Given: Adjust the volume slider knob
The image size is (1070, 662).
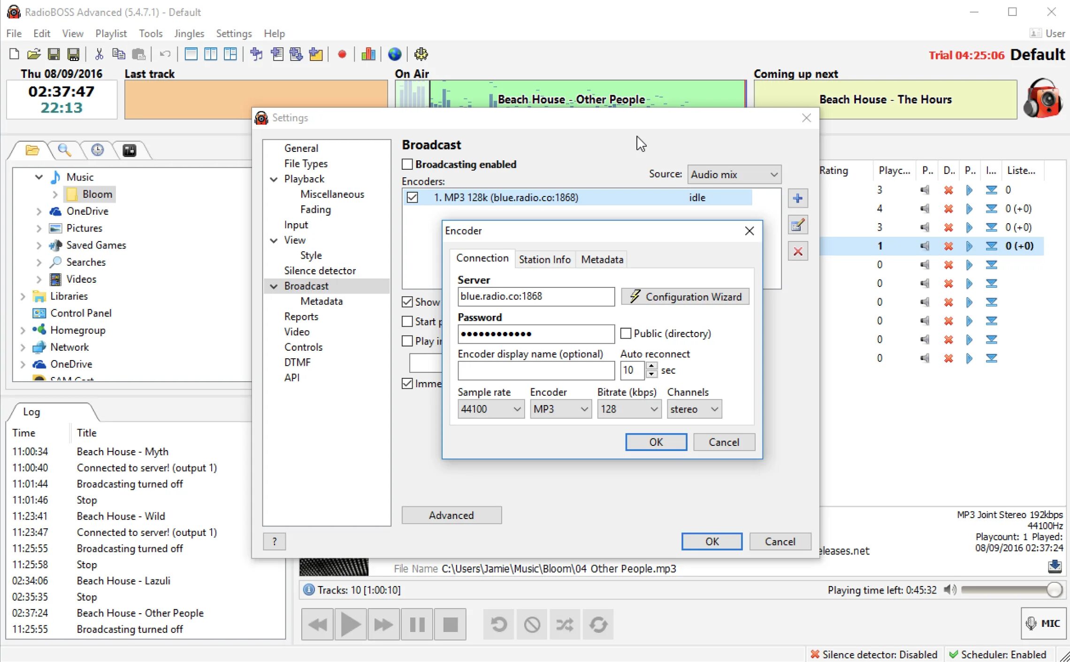Looking at the screenshot, I should (x=1054, y=590).
